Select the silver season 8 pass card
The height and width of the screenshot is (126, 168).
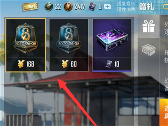tap(69, 45)
